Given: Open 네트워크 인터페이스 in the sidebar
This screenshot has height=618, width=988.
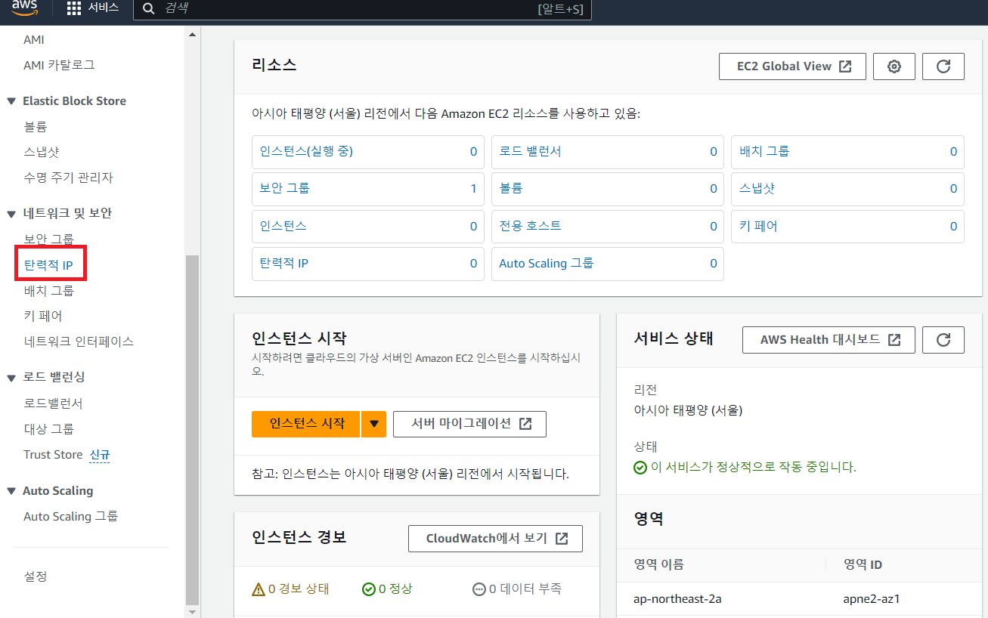Looking at the screenshot, I should coord(79,341).
